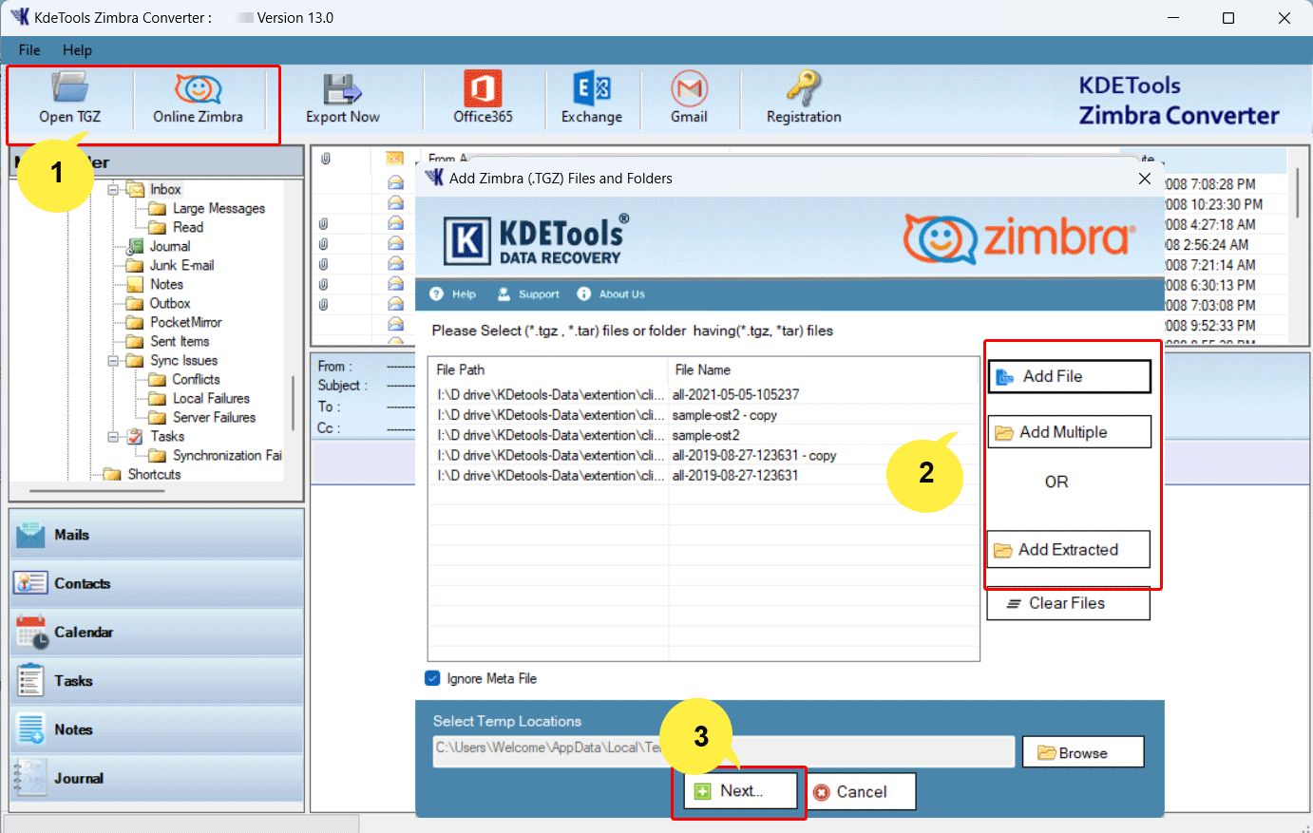
Task: Choose the Office365 export icon
Action: [x=483, y=99]
